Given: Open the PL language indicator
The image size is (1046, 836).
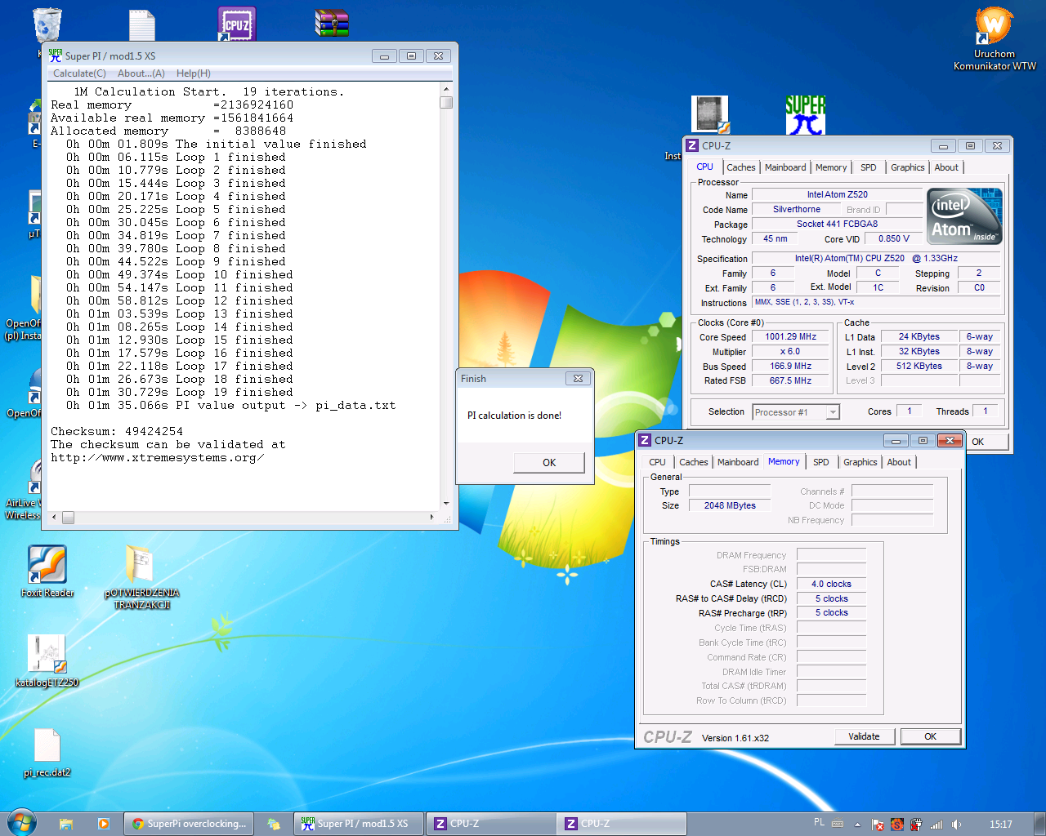Looking at the screenshot, I should [x=819, y=822].
